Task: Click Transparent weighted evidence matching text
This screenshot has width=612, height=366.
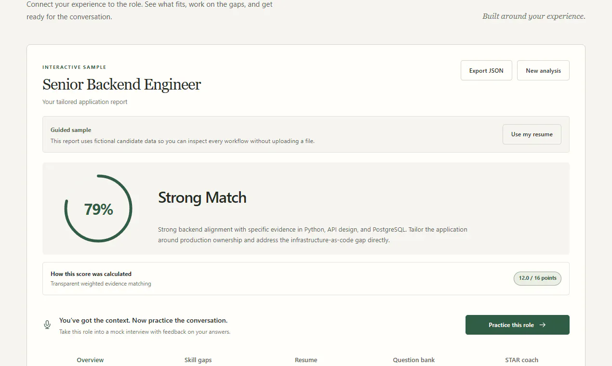Action: [x=101, y=284]
